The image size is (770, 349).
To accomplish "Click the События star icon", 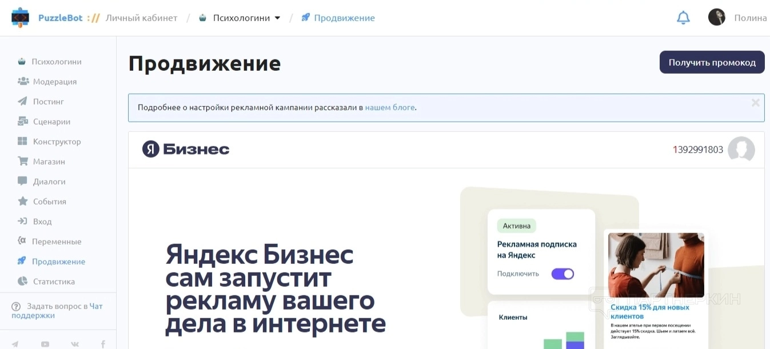I will coord(22,201).
